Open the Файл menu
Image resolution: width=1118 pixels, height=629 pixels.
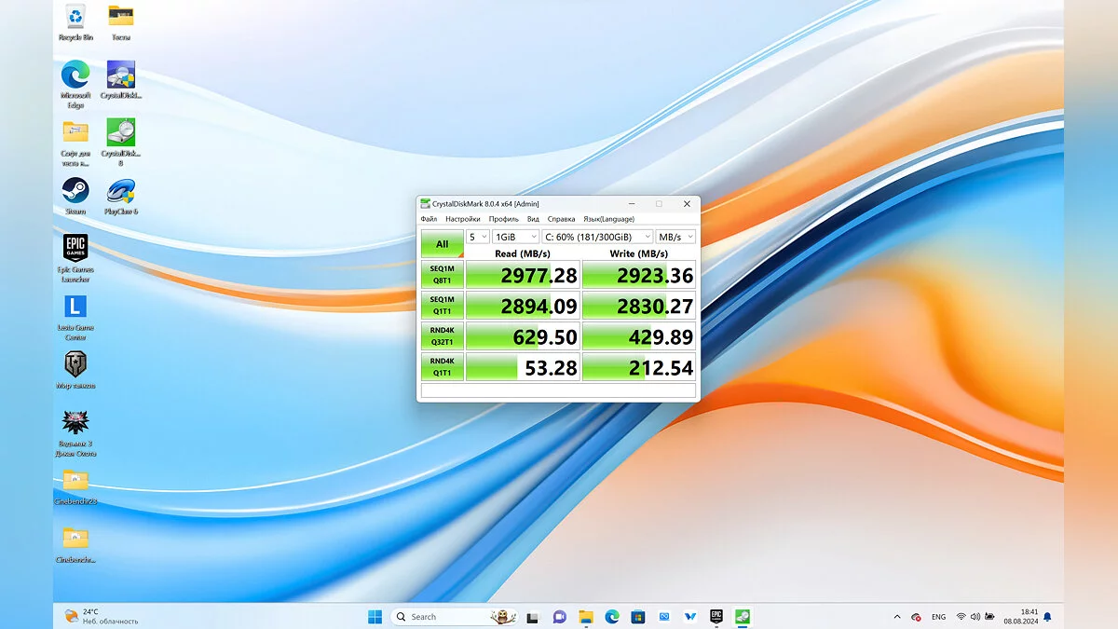(x=429, y=219)
